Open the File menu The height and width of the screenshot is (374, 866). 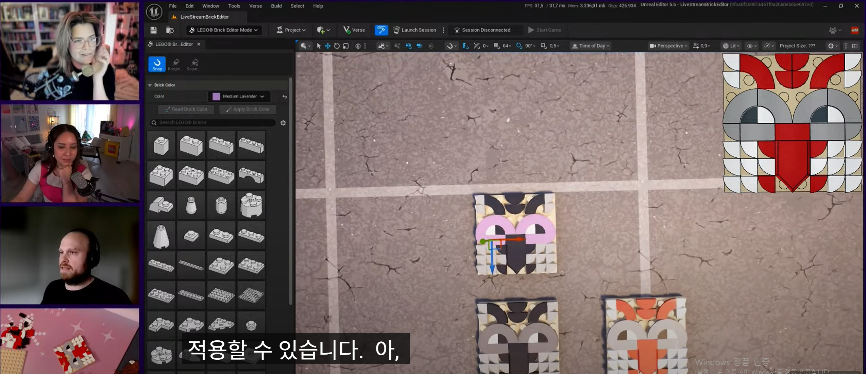173,6
